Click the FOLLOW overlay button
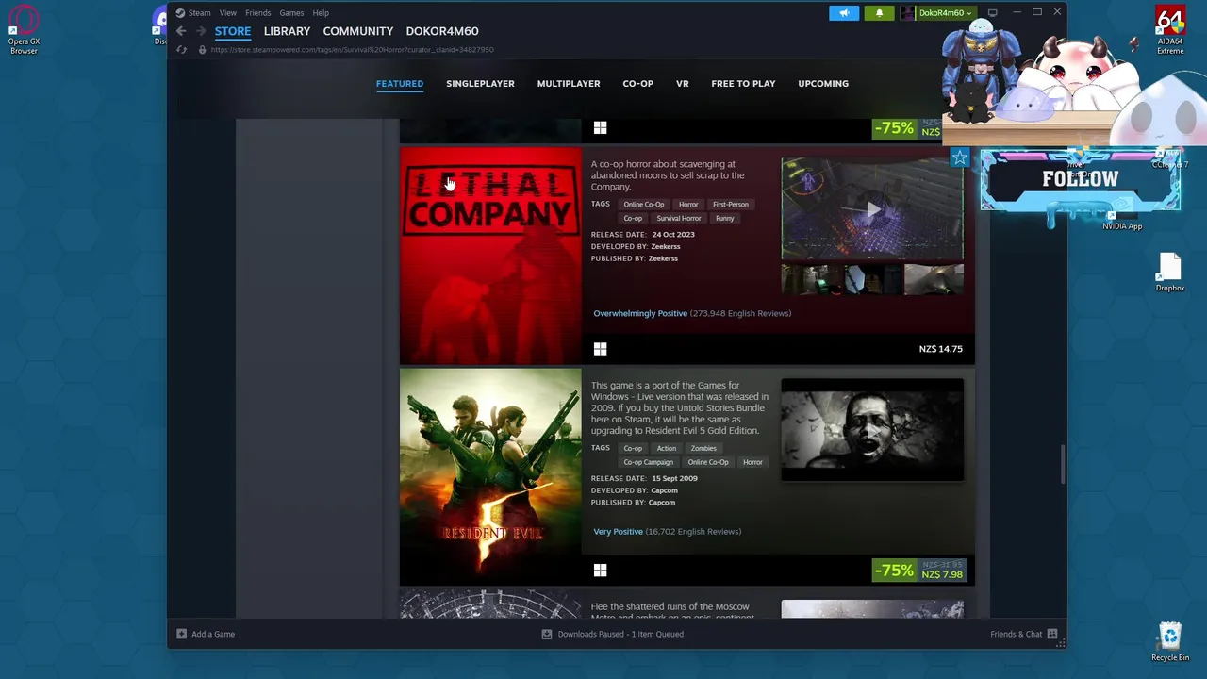 point(1080,179)
